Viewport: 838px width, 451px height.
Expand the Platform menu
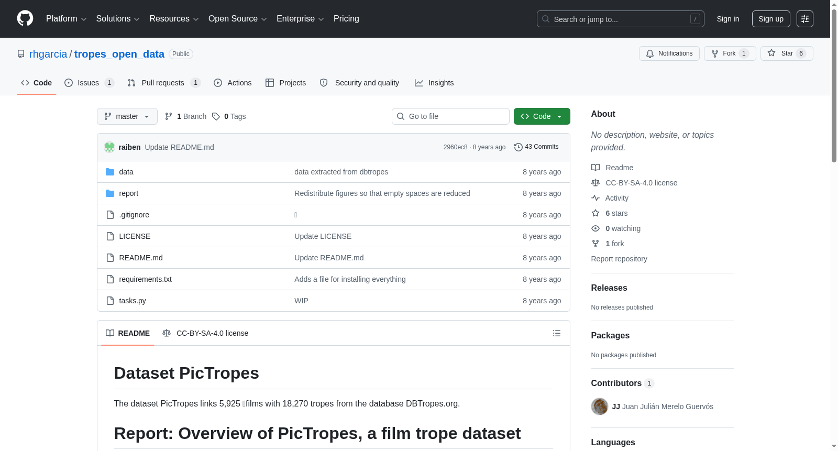pyautogui.click(x=66, y=19)
